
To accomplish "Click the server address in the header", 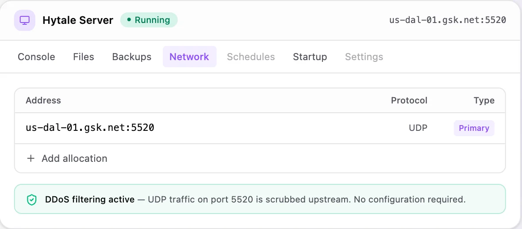I will pyautogui.click(x=448, y=20).
